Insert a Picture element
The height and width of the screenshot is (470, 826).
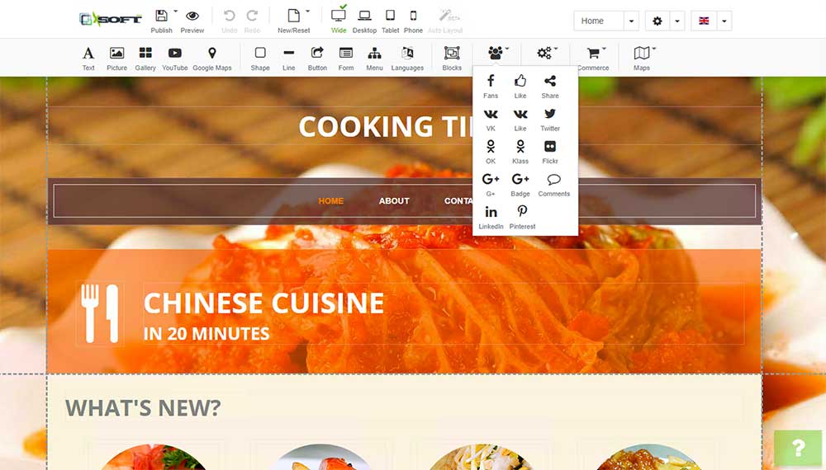(x=116, y=58)
